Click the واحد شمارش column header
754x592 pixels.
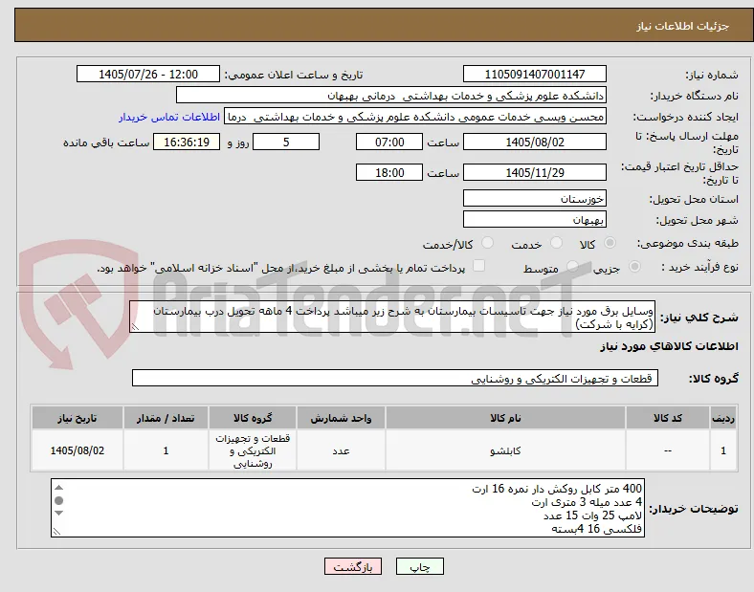click(x=341, y=418)
